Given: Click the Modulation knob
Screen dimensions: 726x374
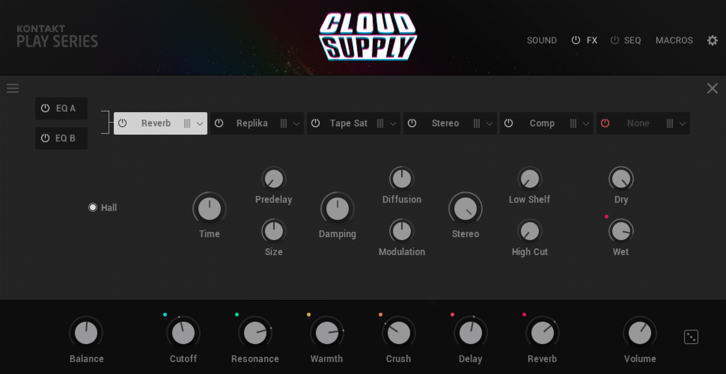Looking at the screenshot, I should click(402, 231).
